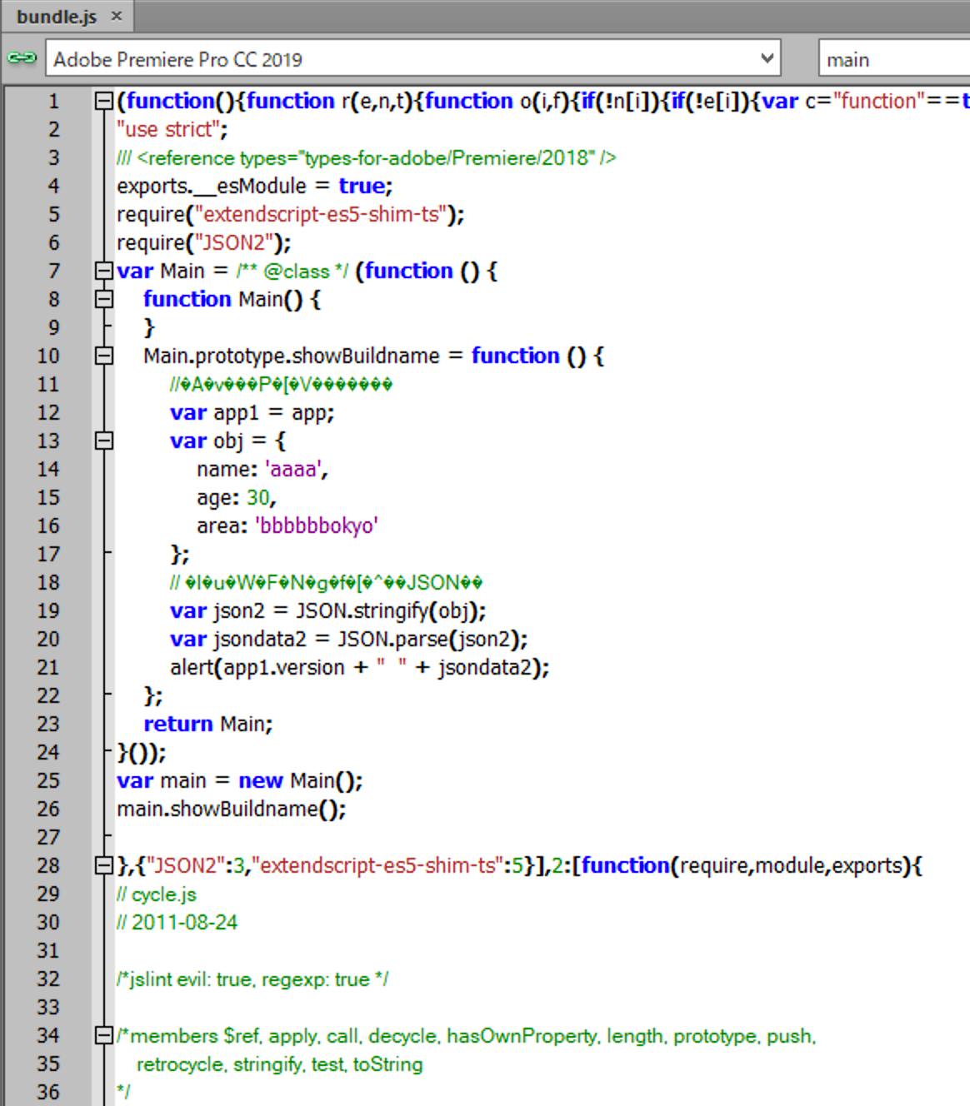Click the @class comment on line 7
This screenshot has height=1106, width=970.
point(292,272)
